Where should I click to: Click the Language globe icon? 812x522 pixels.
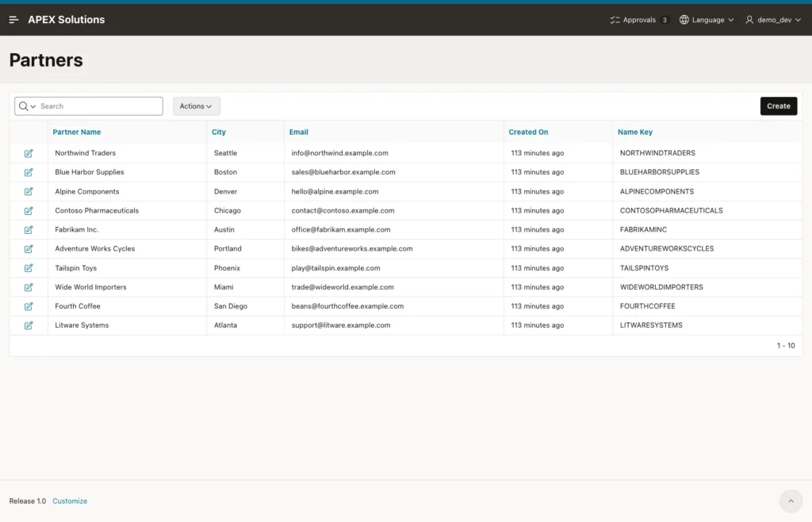coord(684,20)
